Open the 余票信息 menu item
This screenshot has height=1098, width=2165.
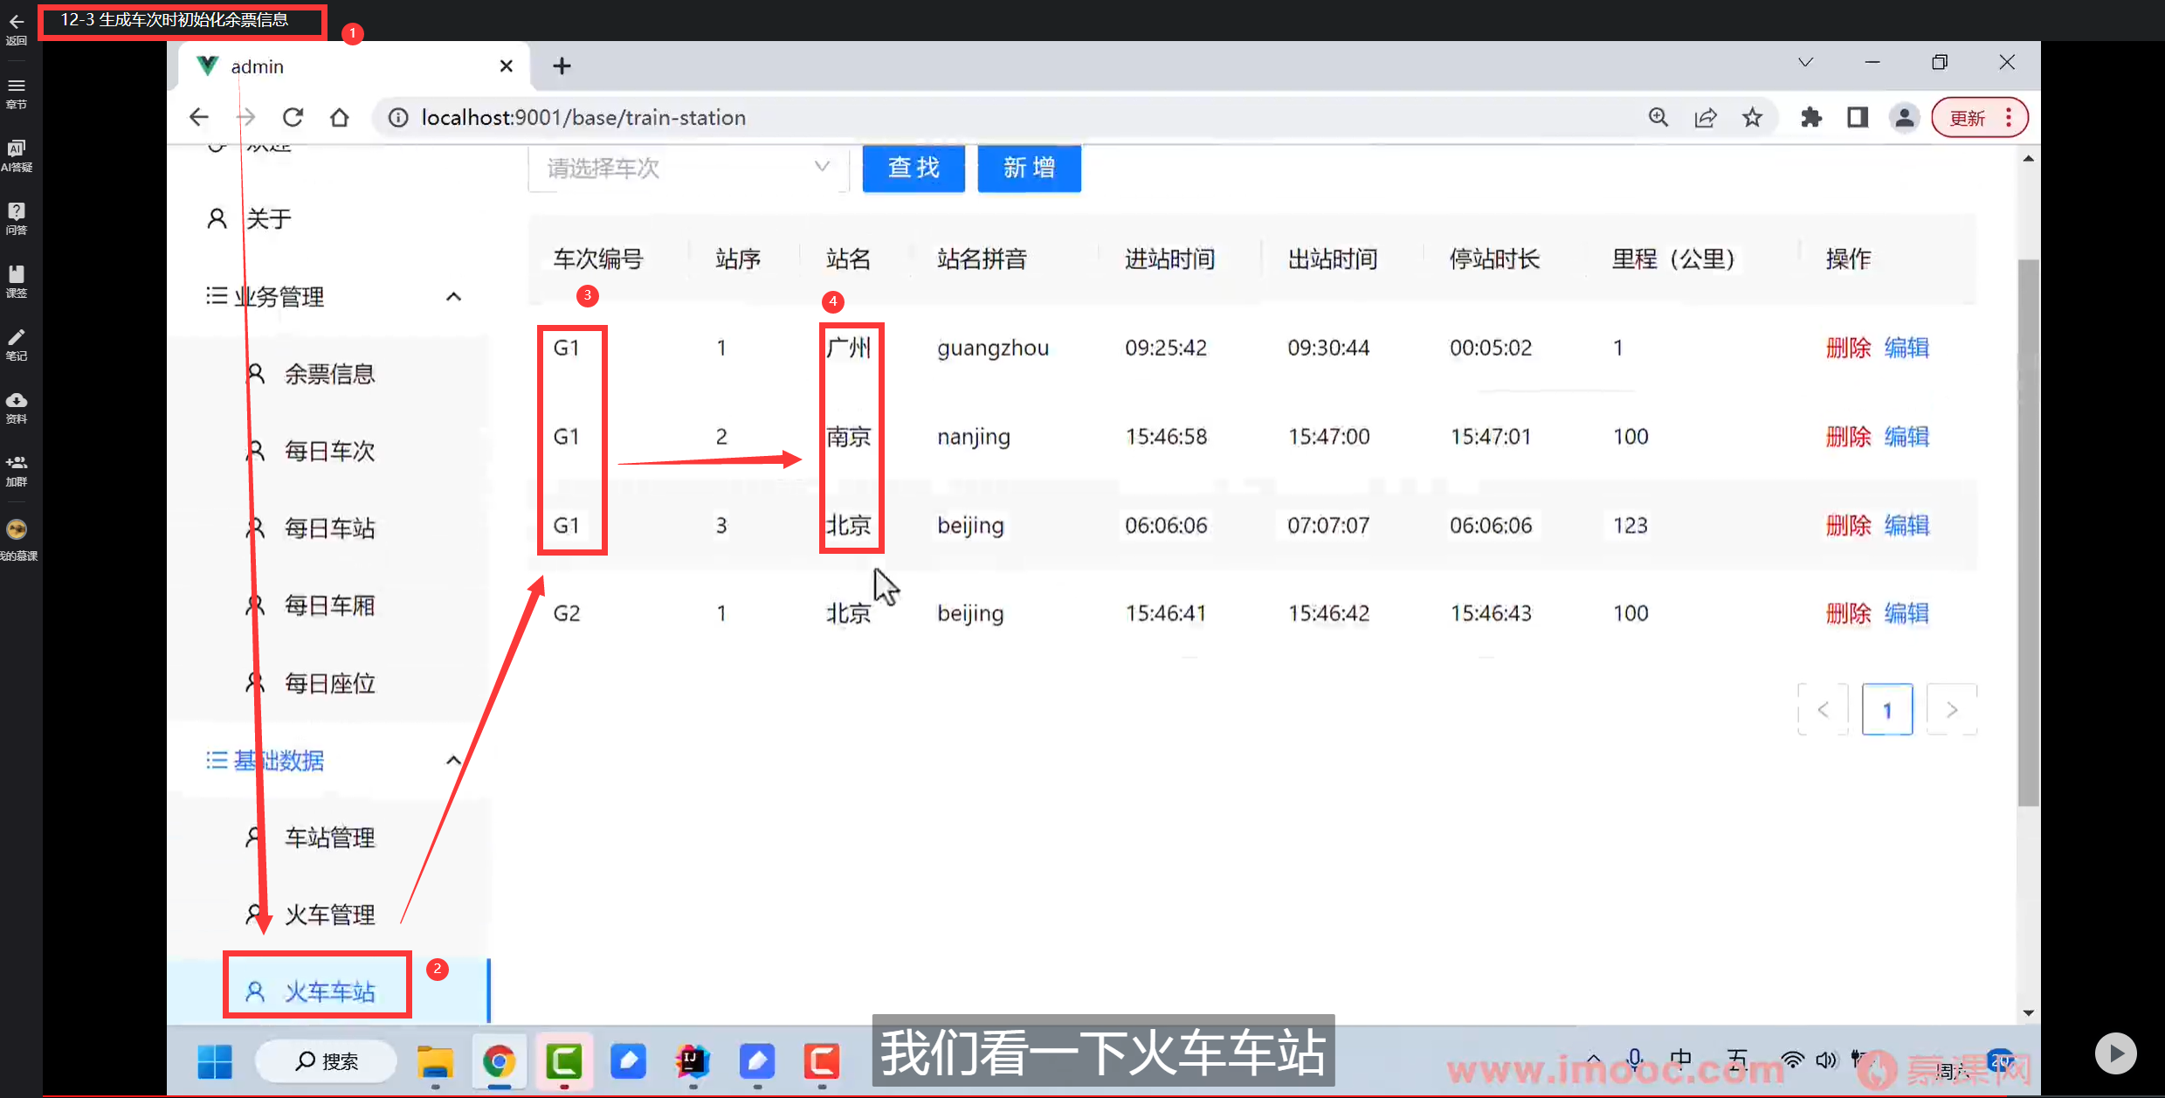329,374
